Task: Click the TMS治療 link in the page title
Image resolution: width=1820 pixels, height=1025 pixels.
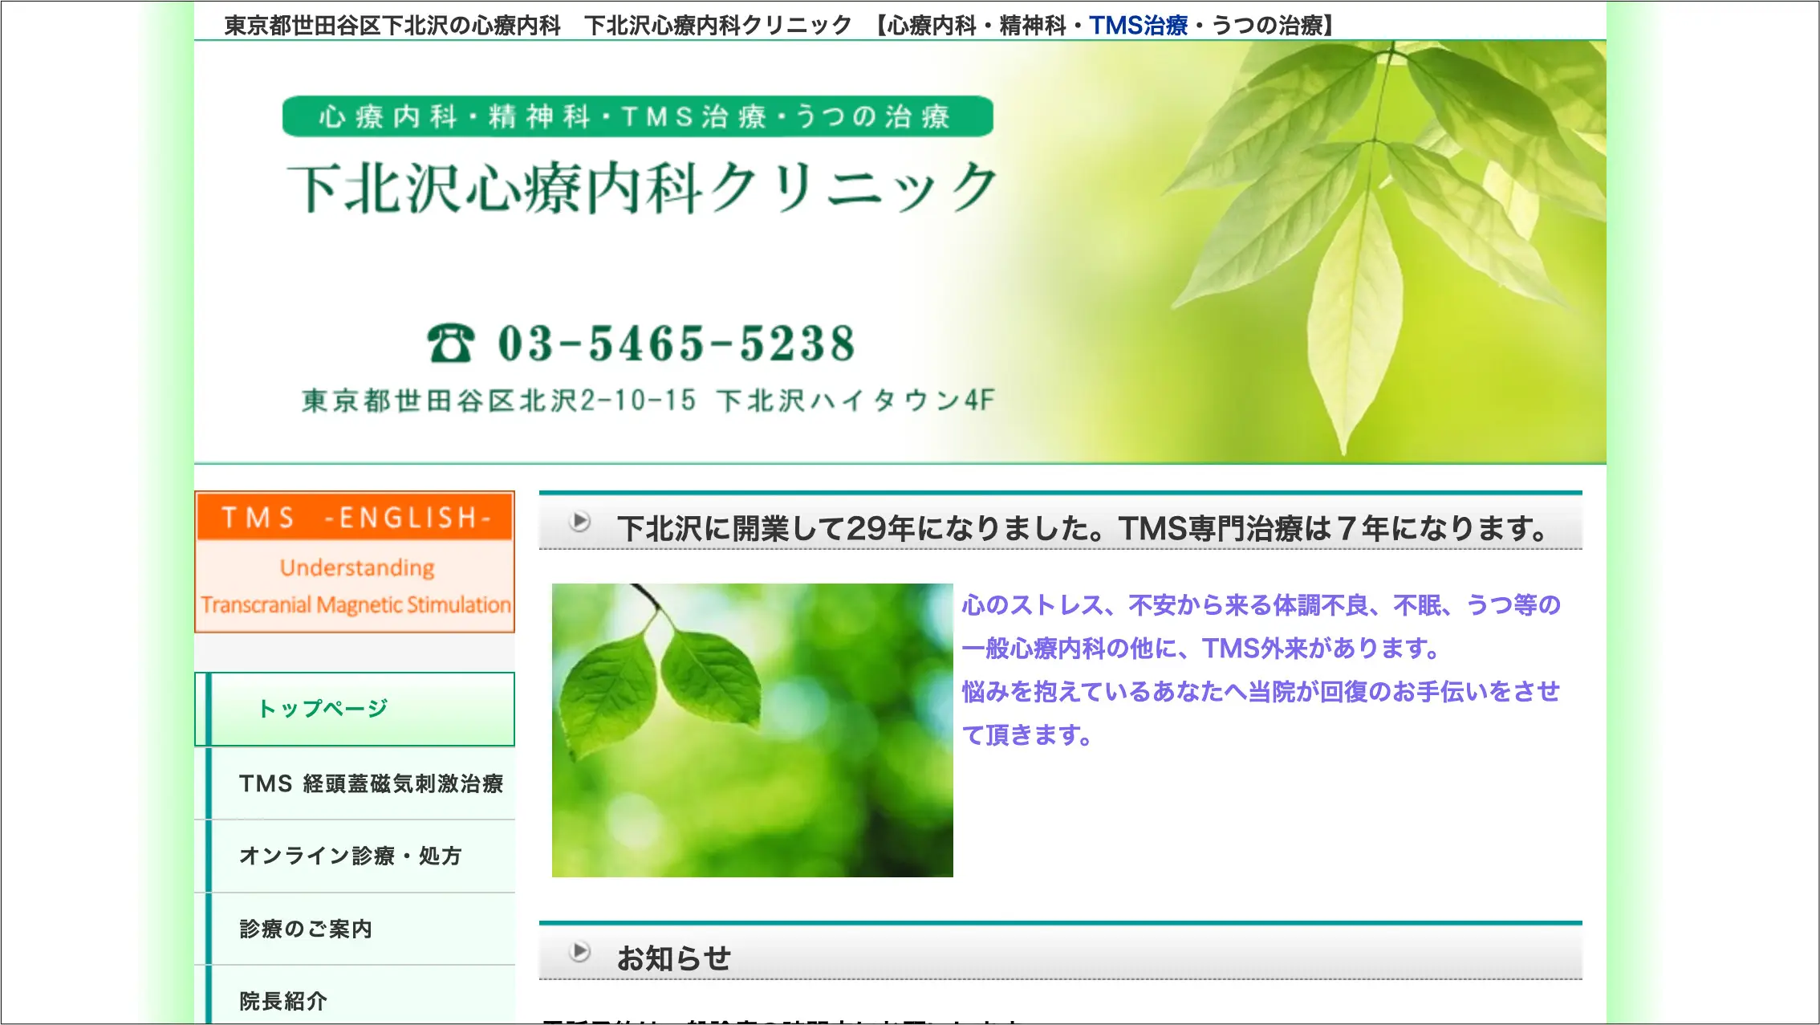Action: pos(1139,23)
